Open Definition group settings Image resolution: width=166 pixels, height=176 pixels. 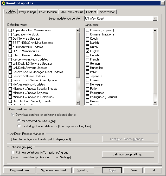tap(128, 154)
